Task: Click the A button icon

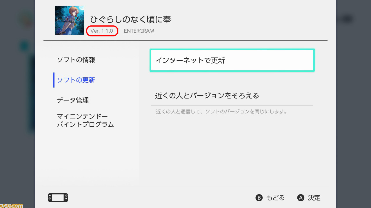Action: pos(301,198)
